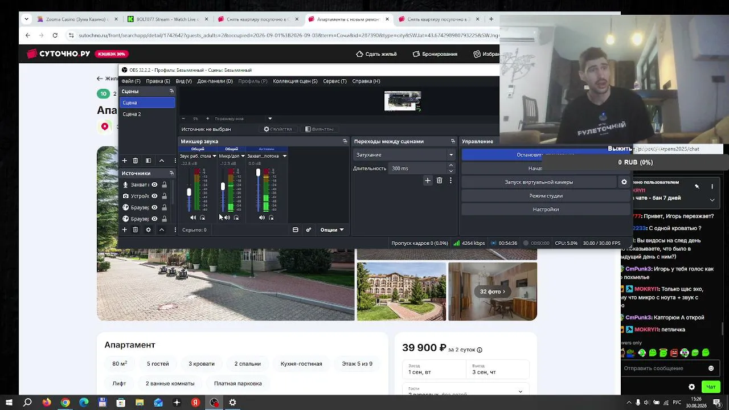
Task: Lock the second Браузер source
Action: pyautogui.click(x=164, y=219)
